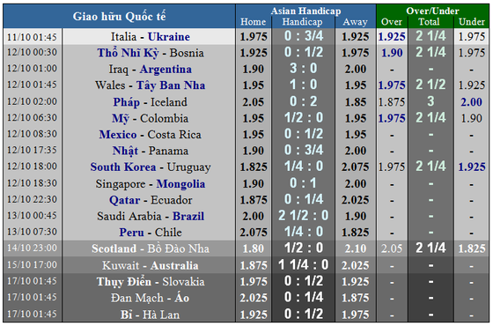Image resolution: width=493 pixels, height=326 pixels.
Task: Select the Pháp - Iceland match row
Action: pos(246,101)
